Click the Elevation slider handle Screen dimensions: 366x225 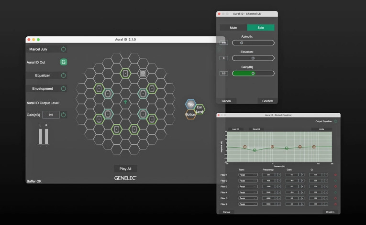tap(253, 58)
